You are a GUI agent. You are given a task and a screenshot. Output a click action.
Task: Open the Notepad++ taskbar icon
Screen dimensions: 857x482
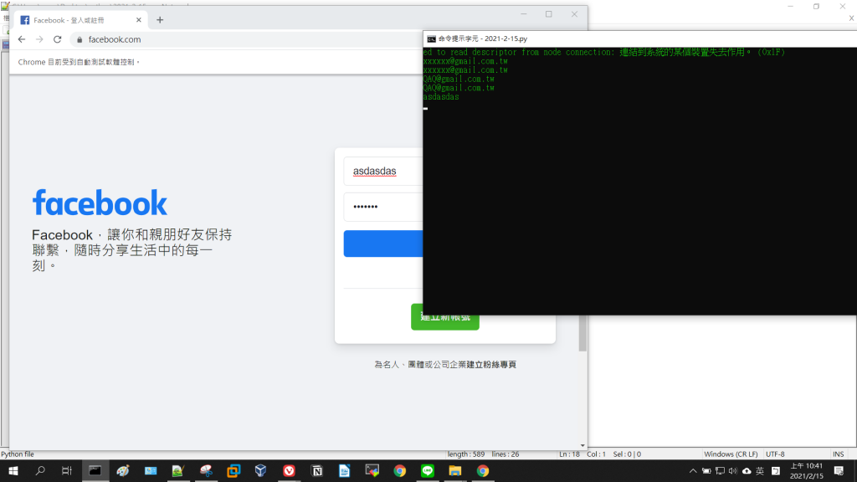(x=177, y=470)
